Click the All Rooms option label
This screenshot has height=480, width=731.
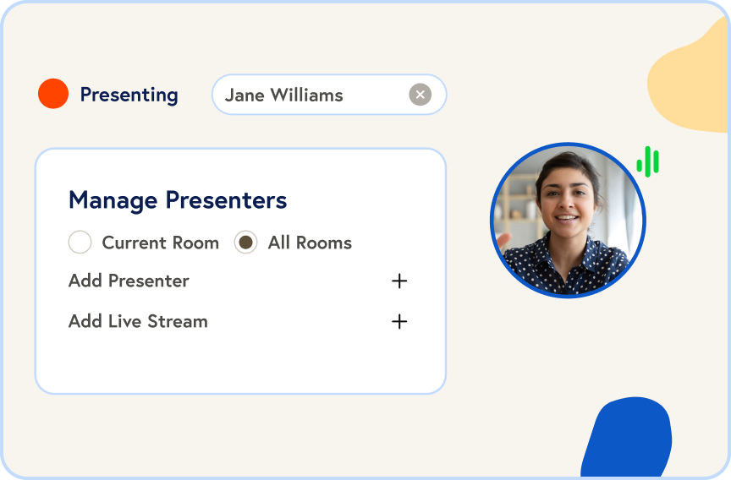[310, 243]
